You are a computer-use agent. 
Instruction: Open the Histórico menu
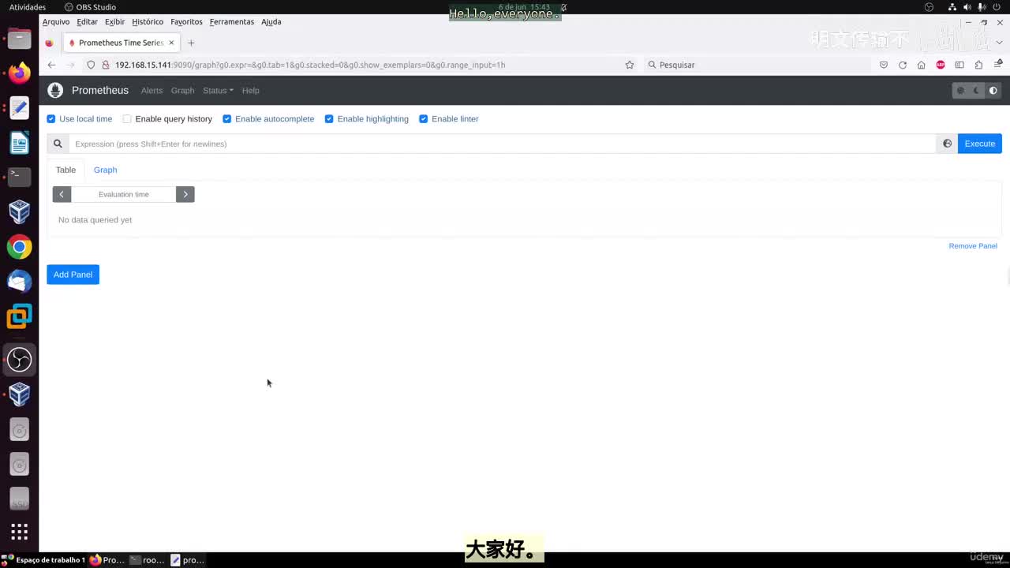coord(148,22)
